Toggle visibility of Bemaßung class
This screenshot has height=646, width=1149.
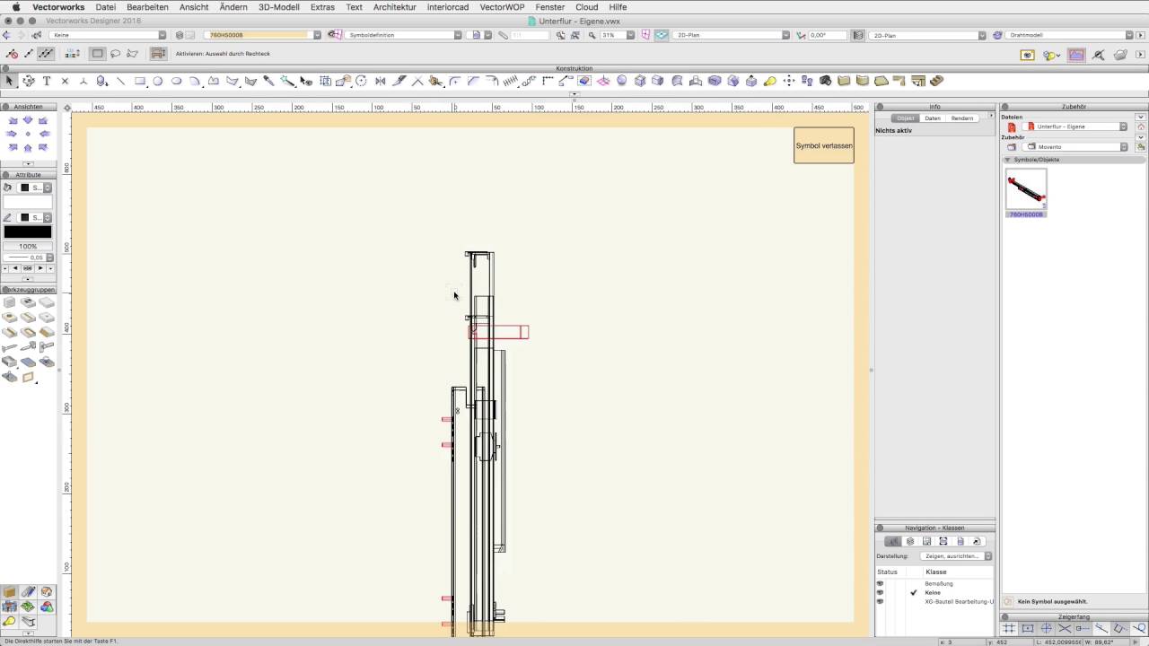pyautogui.click(x=880, y=584)
